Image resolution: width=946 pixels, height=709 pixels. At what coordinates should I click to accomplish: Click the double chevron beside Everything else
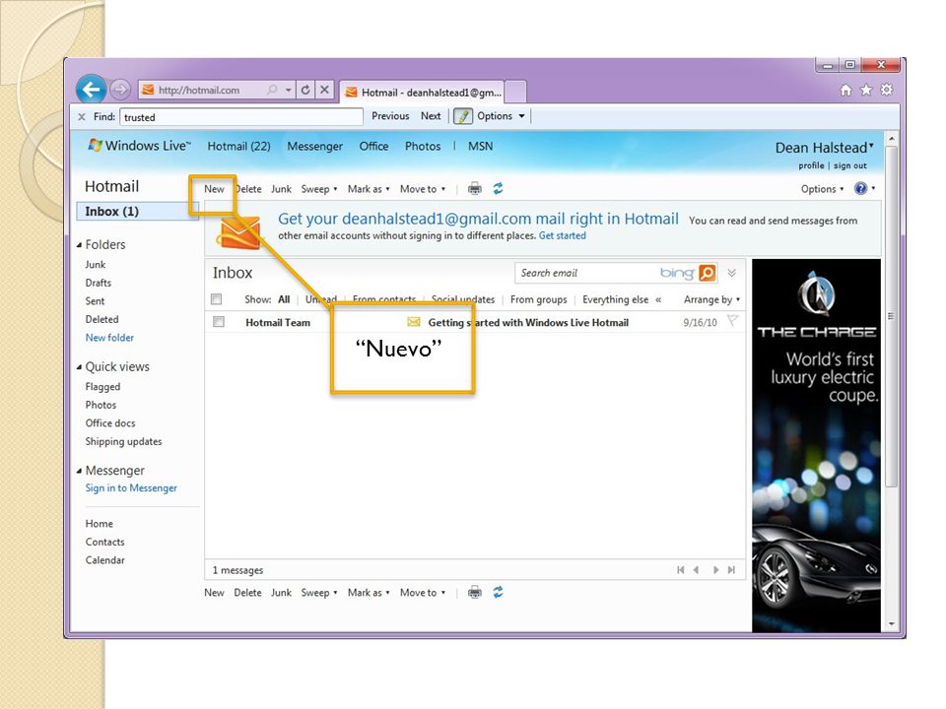point(658,299)
